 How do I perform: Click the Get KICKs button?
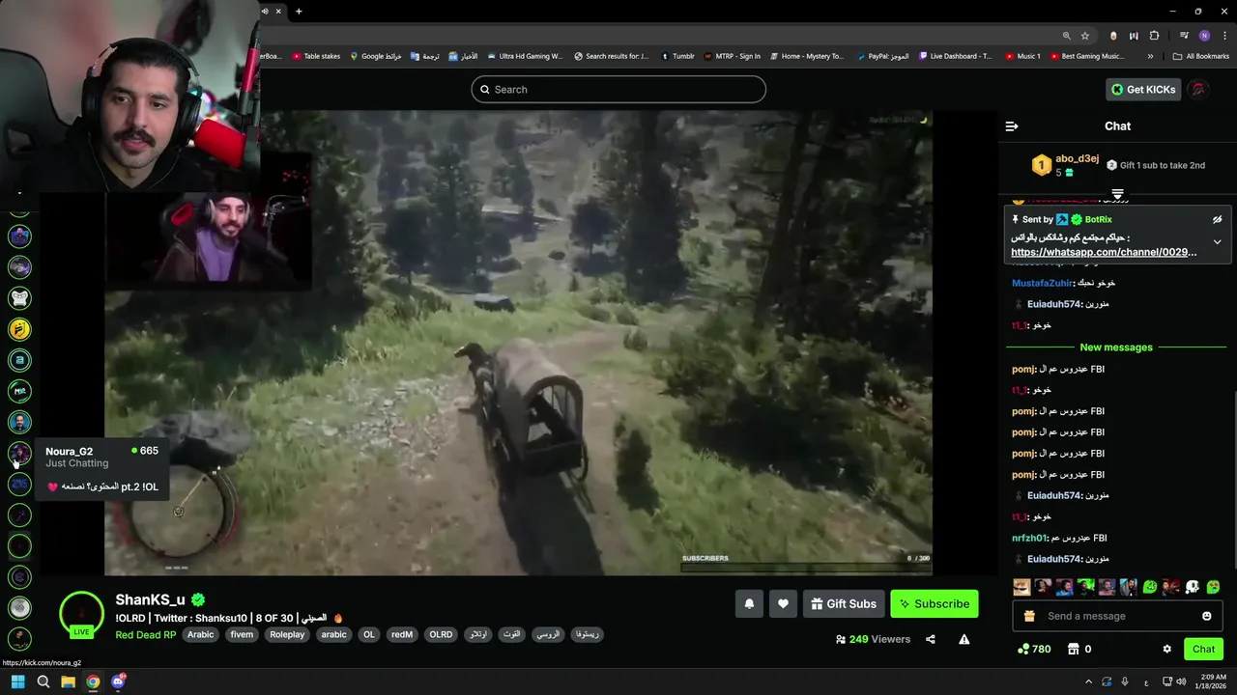1143,90
